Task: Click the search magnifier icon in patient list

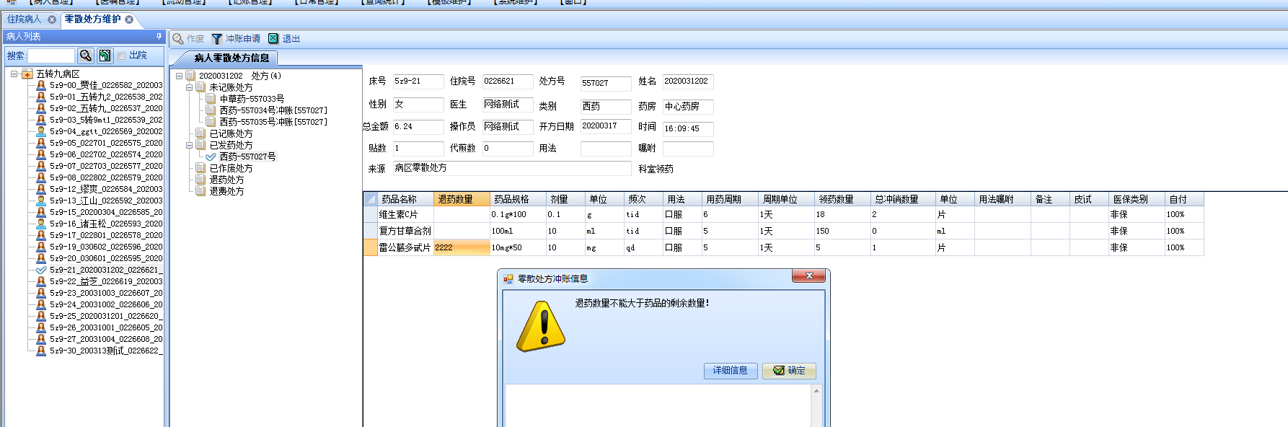Action: pos(86,56)
